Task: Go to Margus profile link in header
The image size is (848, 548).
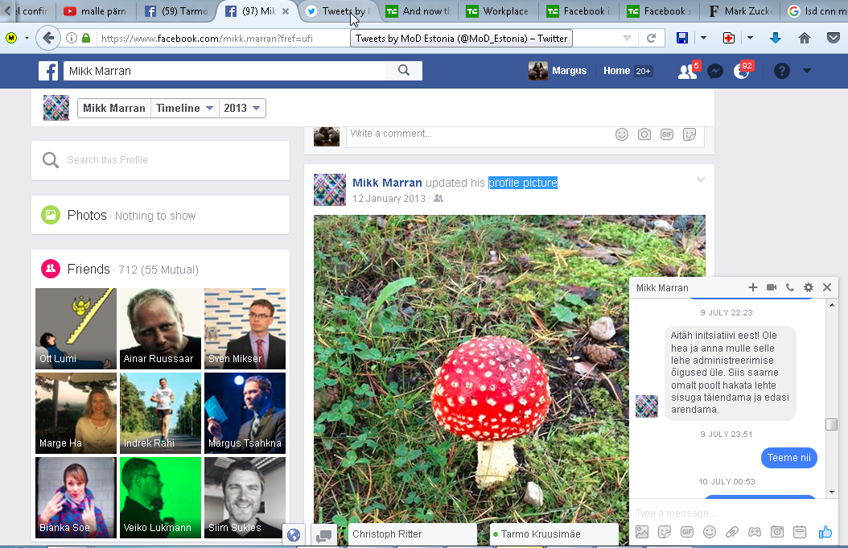Action: point(558,71)
